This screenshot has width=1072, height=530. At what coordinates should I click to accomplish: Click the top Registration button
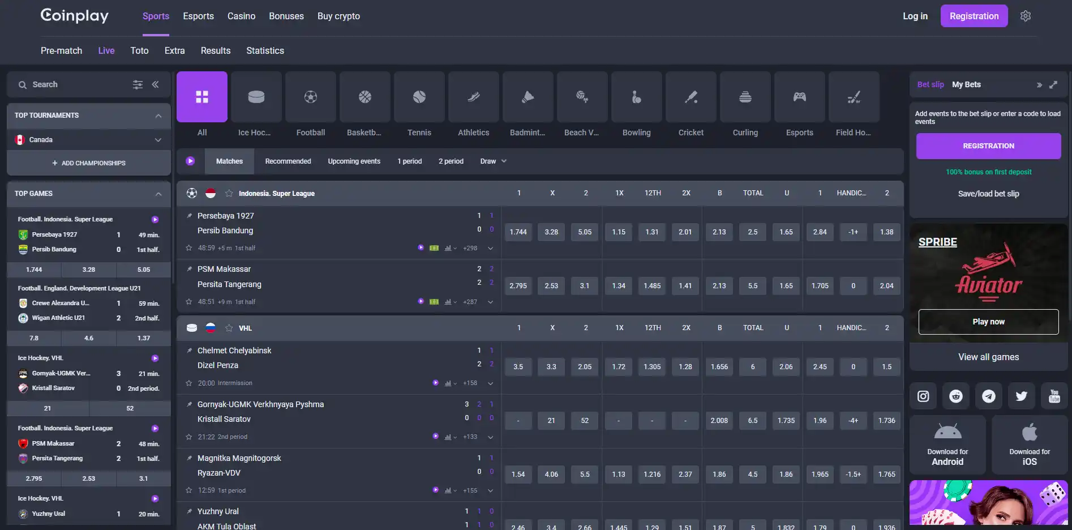974,16
